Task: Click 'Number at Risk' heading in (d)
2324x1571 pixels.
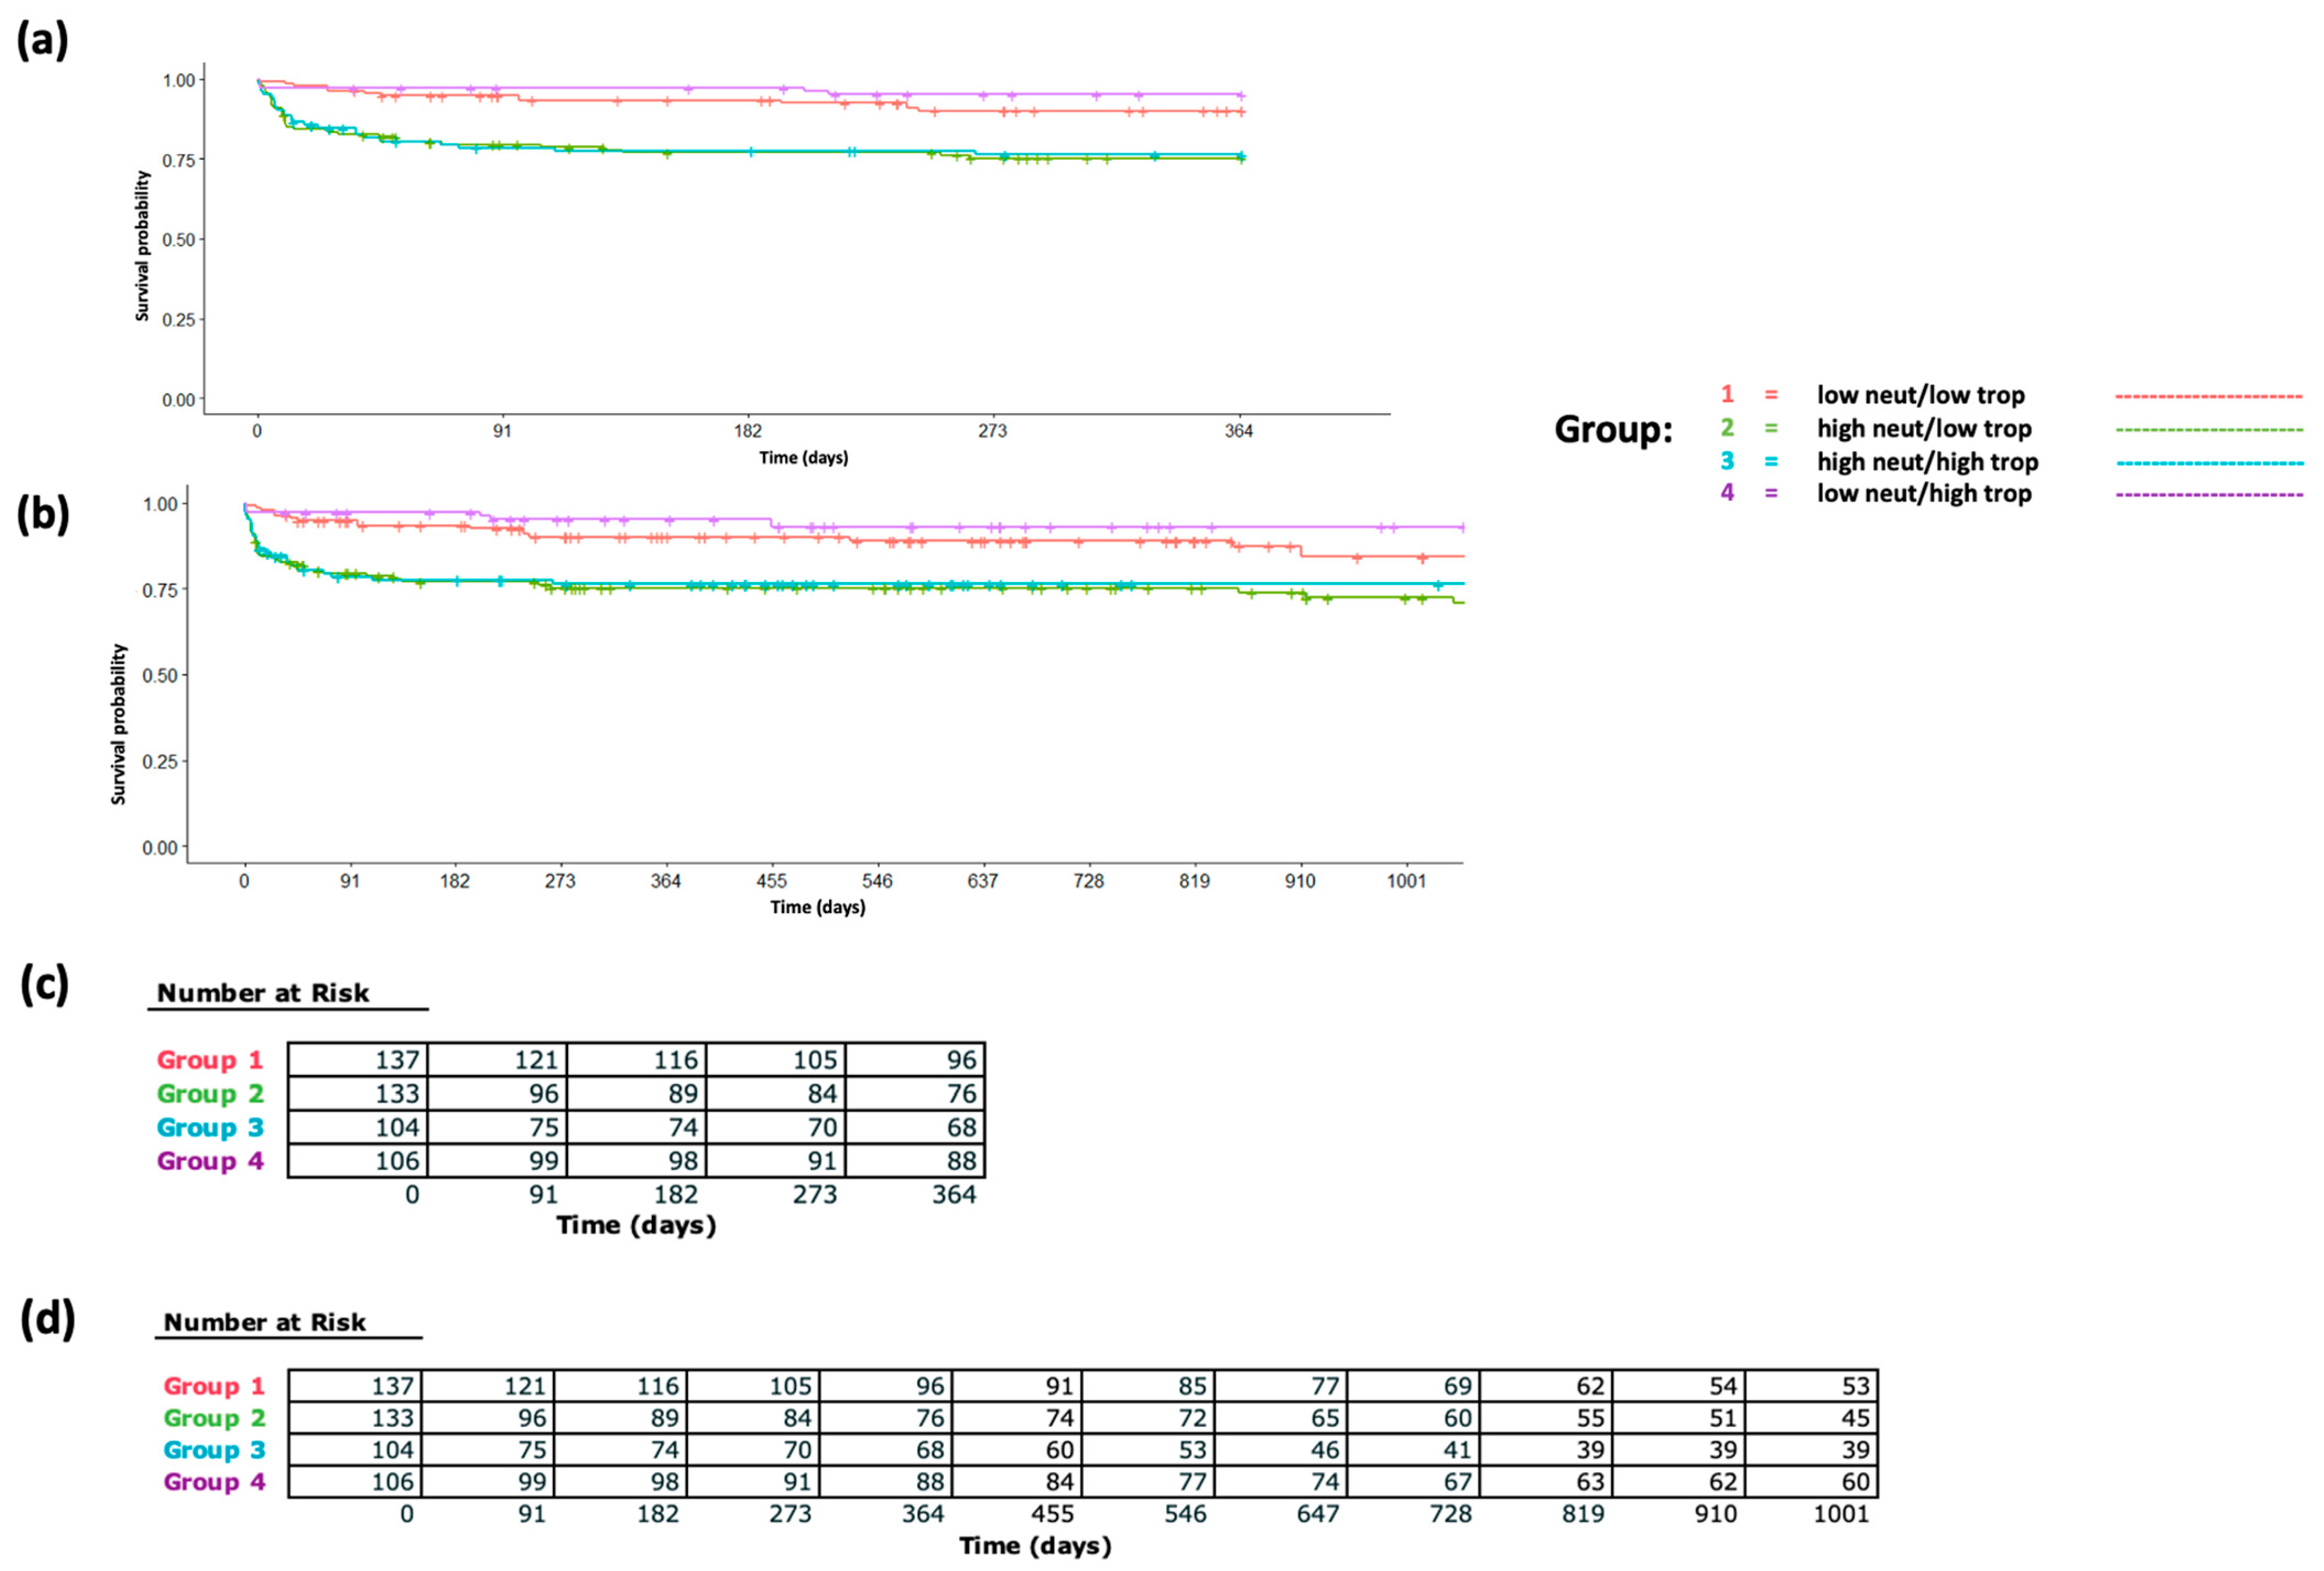Action: point(264,1322)
